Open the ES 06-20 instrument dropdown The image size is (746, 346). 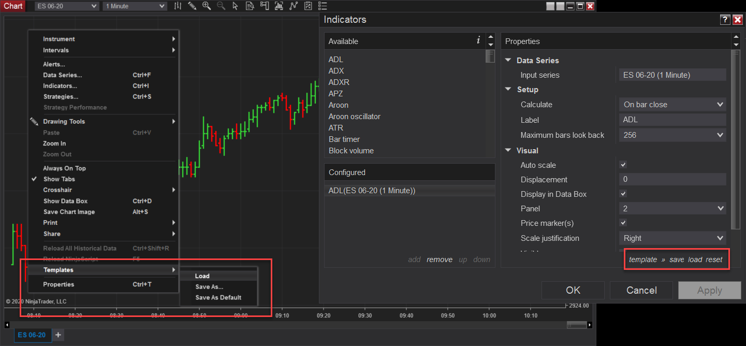tap(66, 6)
